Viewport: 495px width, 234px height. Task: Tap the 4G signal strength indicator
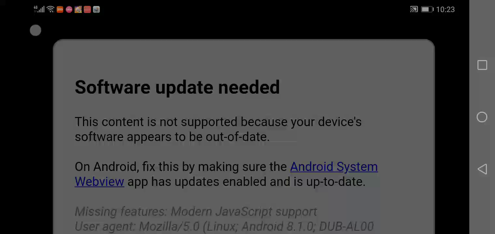click(39, 9)
